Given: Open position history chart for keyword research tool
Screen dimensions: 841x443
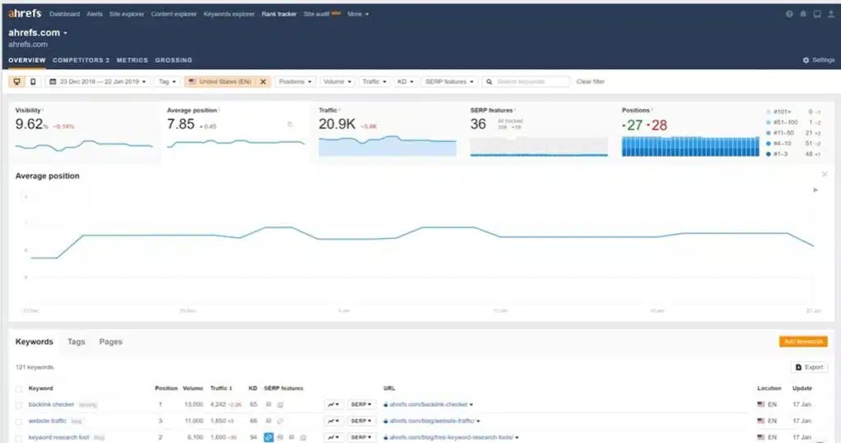Looking at the screenshot, I should point(333,437).
